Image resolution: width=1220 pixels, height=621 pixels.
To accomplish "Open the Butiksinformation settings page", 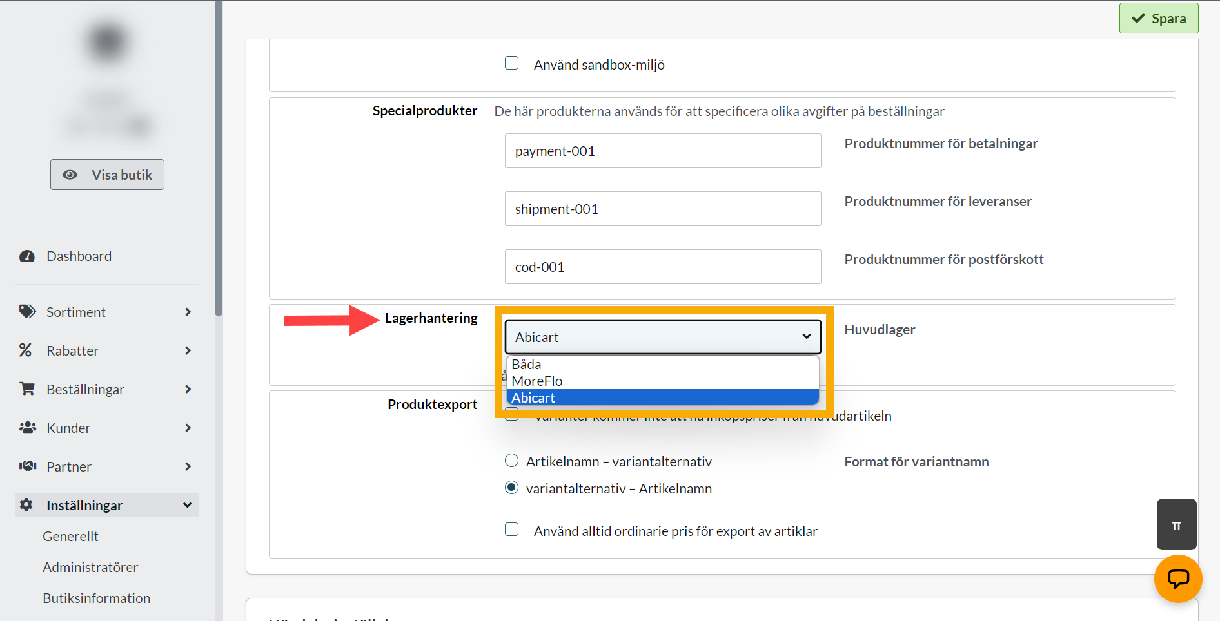I will tap(97, 598).
